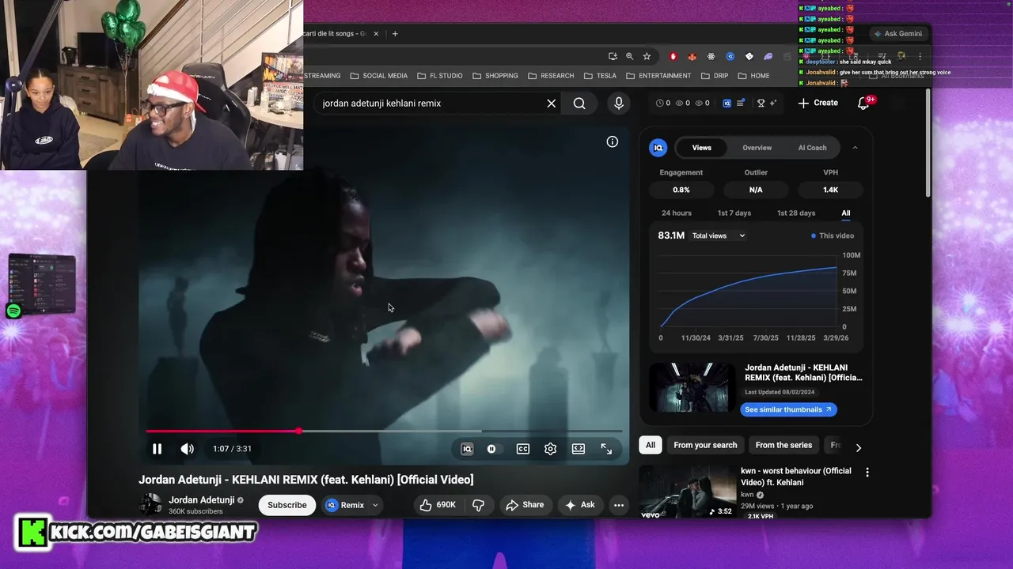Enter full screen mode
Viewport: 1013px width, 569px height.
(606, 449)
